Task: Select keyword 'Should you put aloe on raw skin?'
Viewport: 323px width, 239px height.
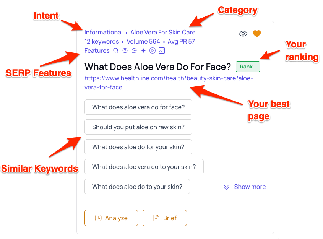Action: (x=138, y=127)
